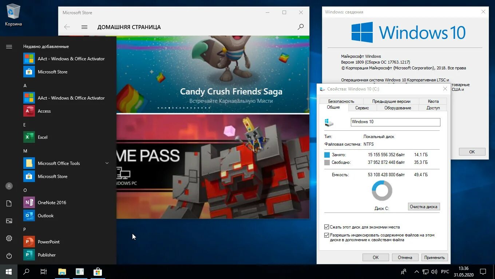Switch to the Сервис tab
Image resolution: width=495 pixels, height=279 pixels.
tap(362, 108)
